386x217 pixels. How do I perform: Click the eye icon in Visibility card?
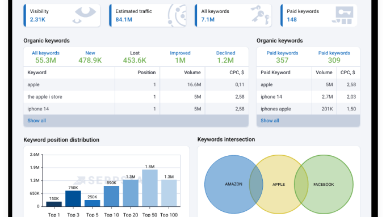pos(85,15)
